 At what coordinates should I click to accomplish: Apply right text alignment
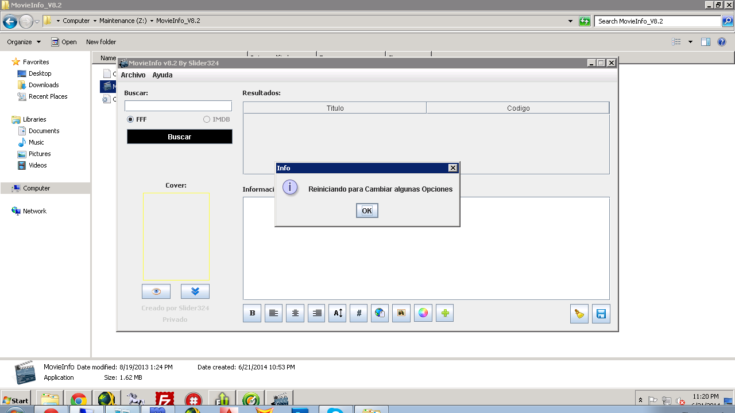pyautogui.click(x=316, y=313)
